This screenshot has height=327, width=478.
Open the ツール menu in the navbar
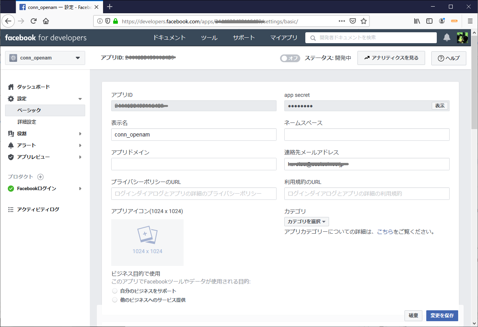point(209,38)
